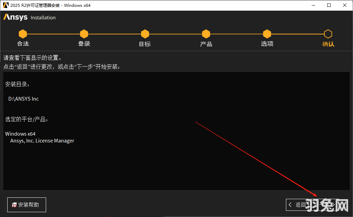
Task: Minimize the installer window
Action: click(x=314, y=5)
